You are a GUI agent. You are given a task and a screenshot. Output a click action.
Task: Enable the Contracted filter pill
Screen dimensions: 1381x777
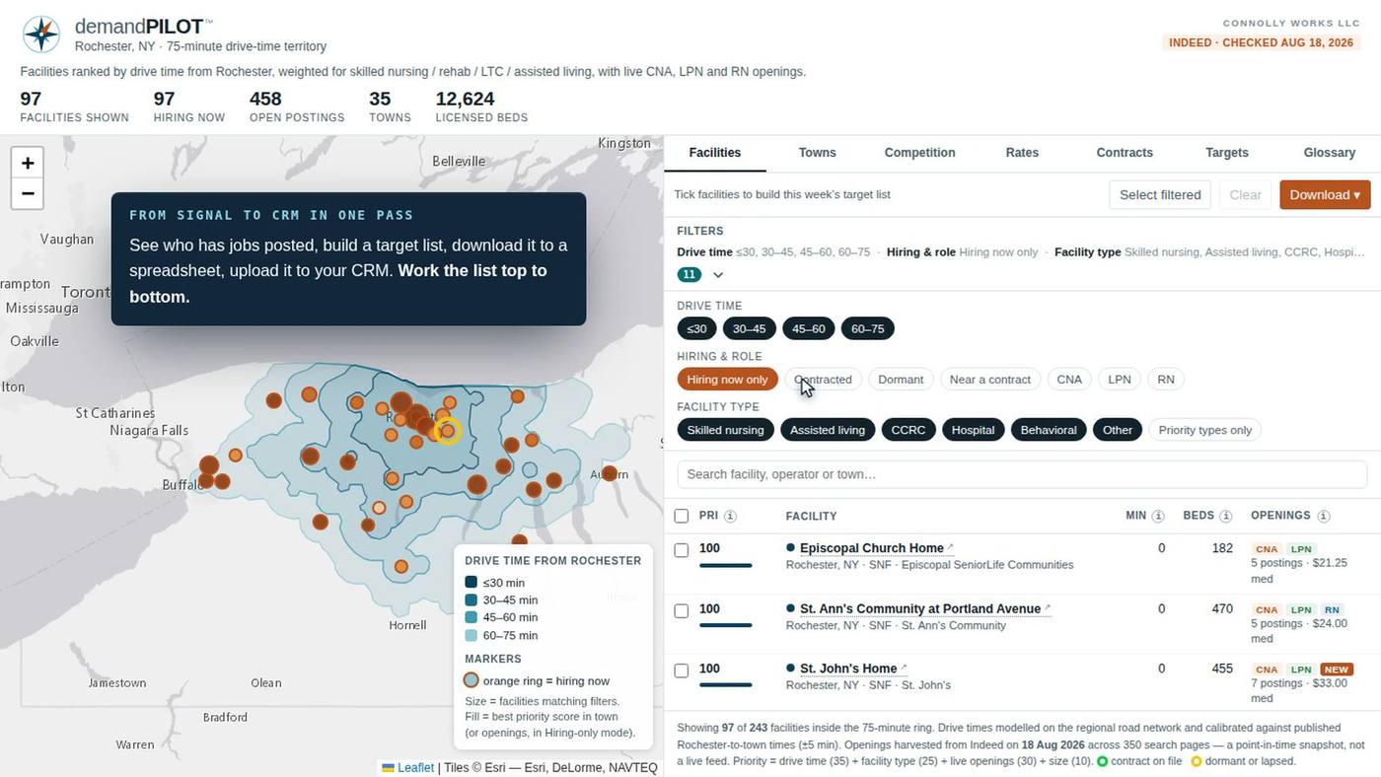823,379
